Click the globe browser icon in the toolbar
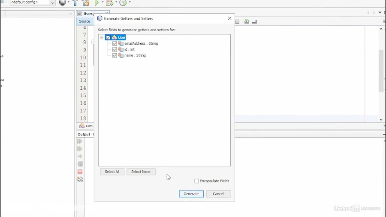This screenshot has height=217, width=386. point(63,3)
